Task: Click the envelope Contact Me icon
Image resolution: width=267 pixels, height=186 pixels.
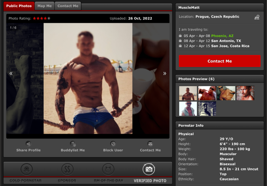Action: click(x=150, y=144)
